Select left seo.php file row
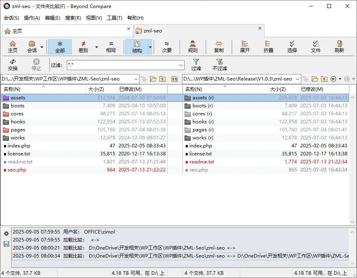Viewport: 357px width, 278px height. pyautogui.click(x=84, y=170)
